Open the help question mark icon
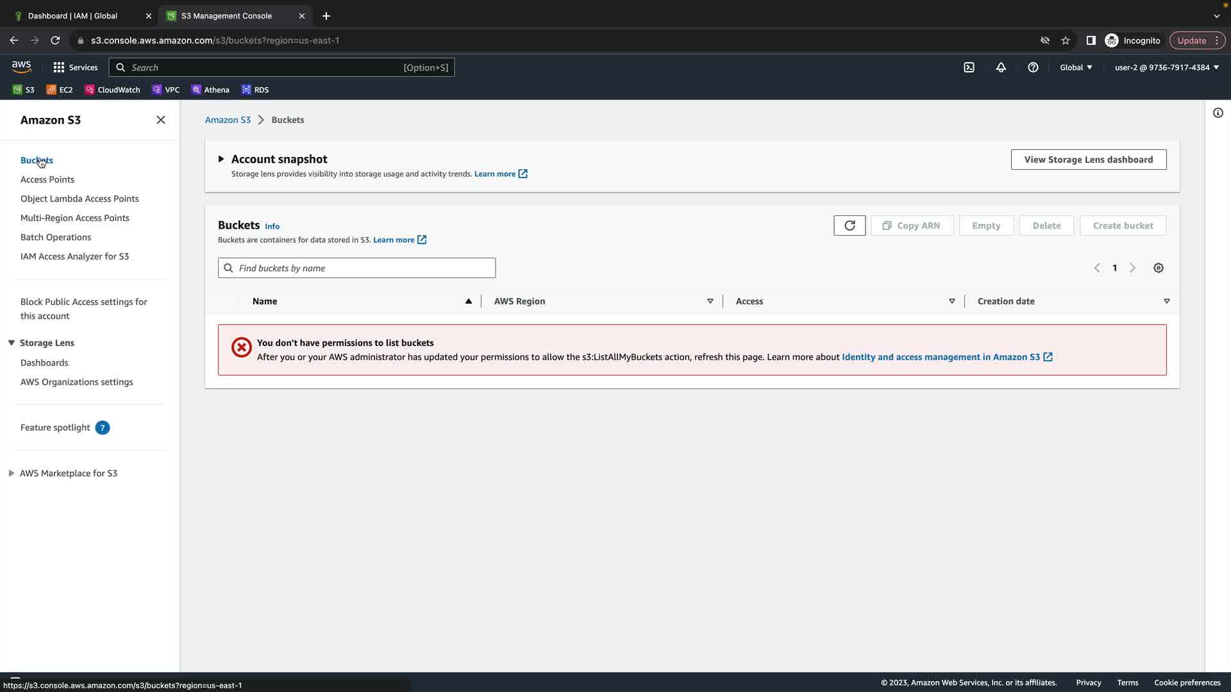Viewport: 1231px width, 692px height. click(1033, 67)
